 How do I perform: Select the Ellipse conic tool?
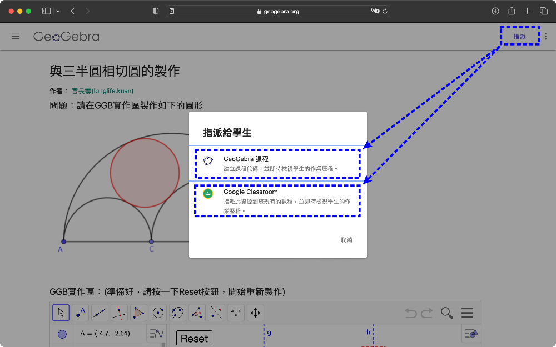coord(178,313)
